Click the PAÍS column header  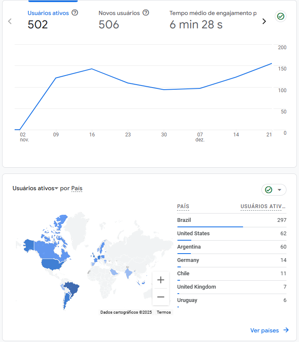pos(183,206)
